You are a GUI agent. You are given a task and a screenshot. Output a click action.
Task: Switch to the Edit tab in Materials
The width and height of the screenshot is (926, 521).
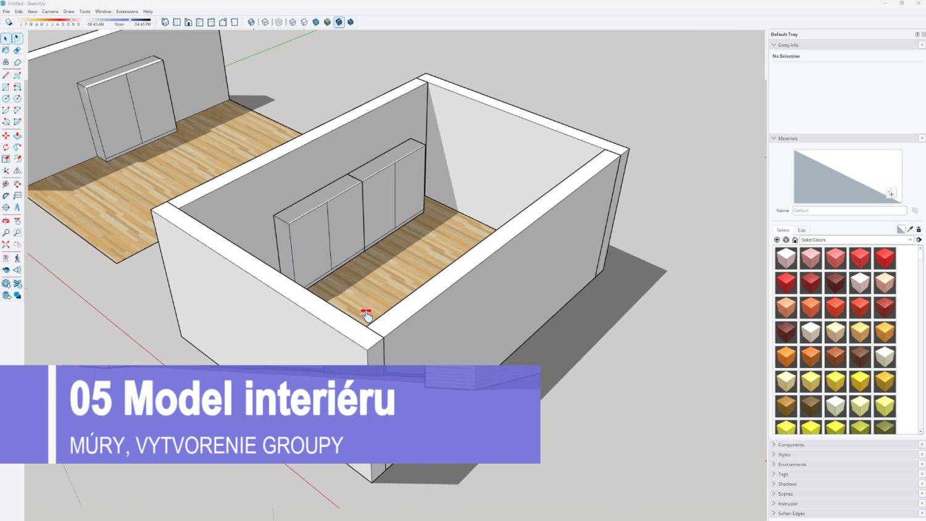[x=801, y=230]
